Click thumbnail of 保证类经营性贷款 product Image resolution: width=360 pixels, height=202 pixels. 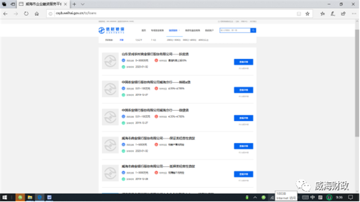tap(110, 145)
